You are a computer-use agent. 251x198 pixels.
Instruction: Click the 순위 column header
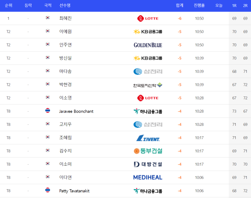8,5
